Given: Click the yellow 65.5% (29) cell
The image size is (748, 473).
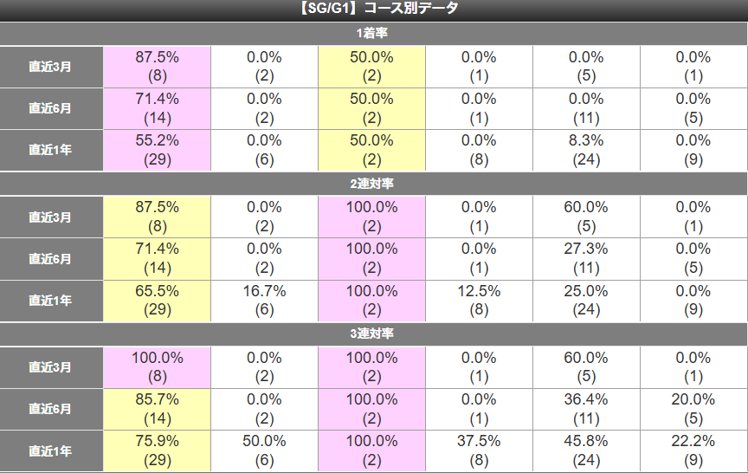Looking at the screenshot, I should (157, 301).
